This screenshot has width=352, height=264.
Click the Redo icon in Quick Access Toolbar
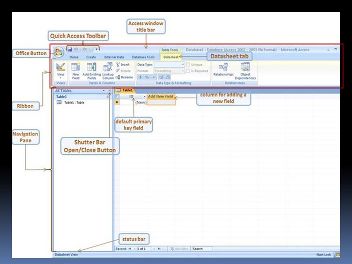coord(85,49)
